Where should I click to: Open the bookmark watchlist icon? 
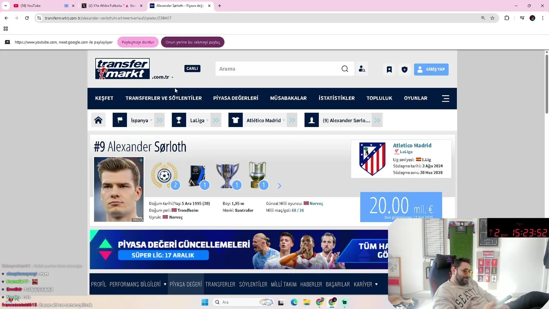[x=389, y=70]
